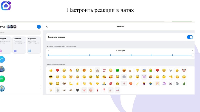Toggle the unicorn reaction
The image size is (200, 112).
pos(164,83)
